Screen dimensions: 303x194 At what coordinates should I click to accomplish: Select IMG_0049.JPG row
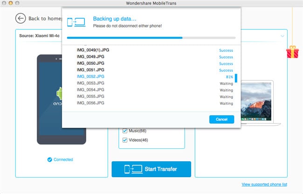[155, 56]
